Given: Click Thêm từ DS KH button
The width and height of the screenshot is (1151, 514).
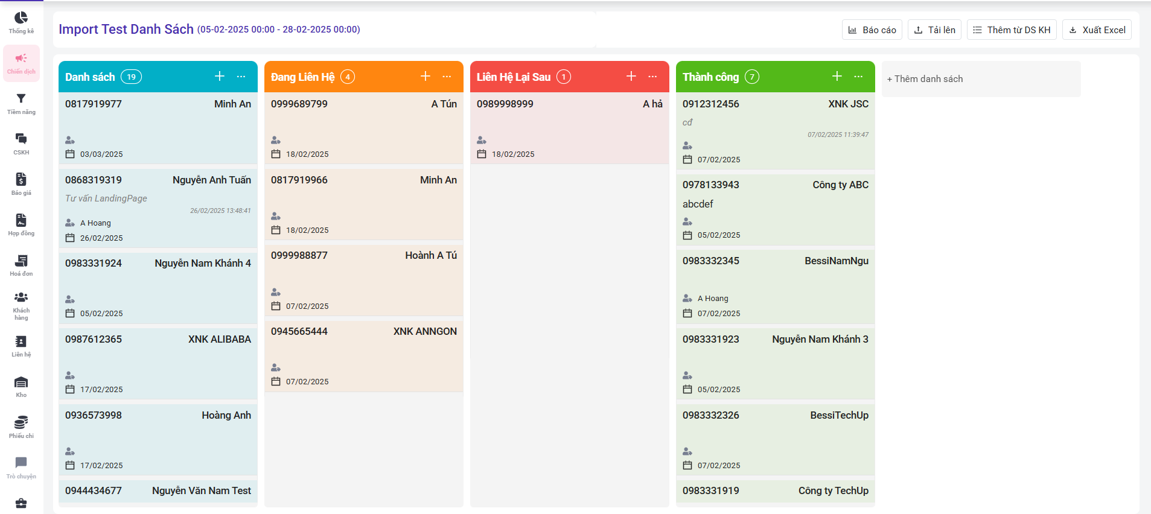Looking at the screenshot, I should tap(1012, 30).
